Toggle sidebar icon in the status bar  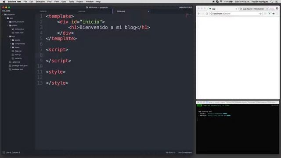click(x=4, y=153)
